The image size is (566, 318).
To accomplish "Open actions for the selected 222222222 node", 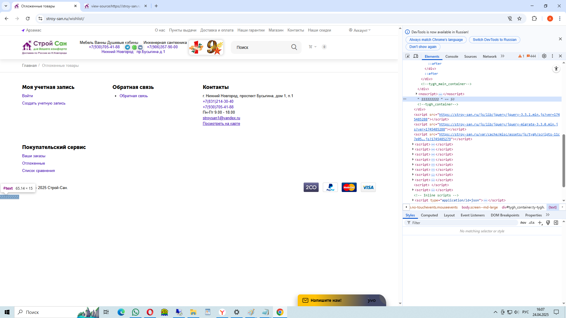I will 405,99.
